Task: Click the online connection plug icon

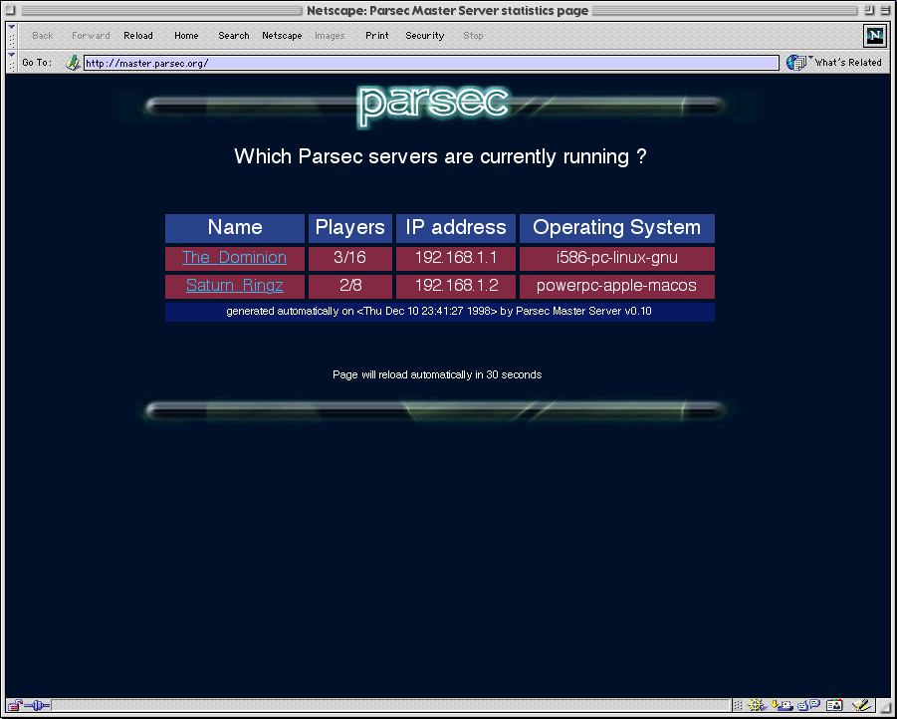Action: tap(40, 706)
